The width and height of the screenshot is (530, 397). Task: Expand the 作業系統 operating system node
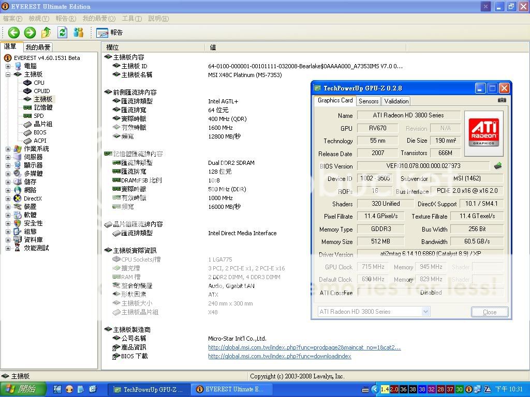point(8,149)
